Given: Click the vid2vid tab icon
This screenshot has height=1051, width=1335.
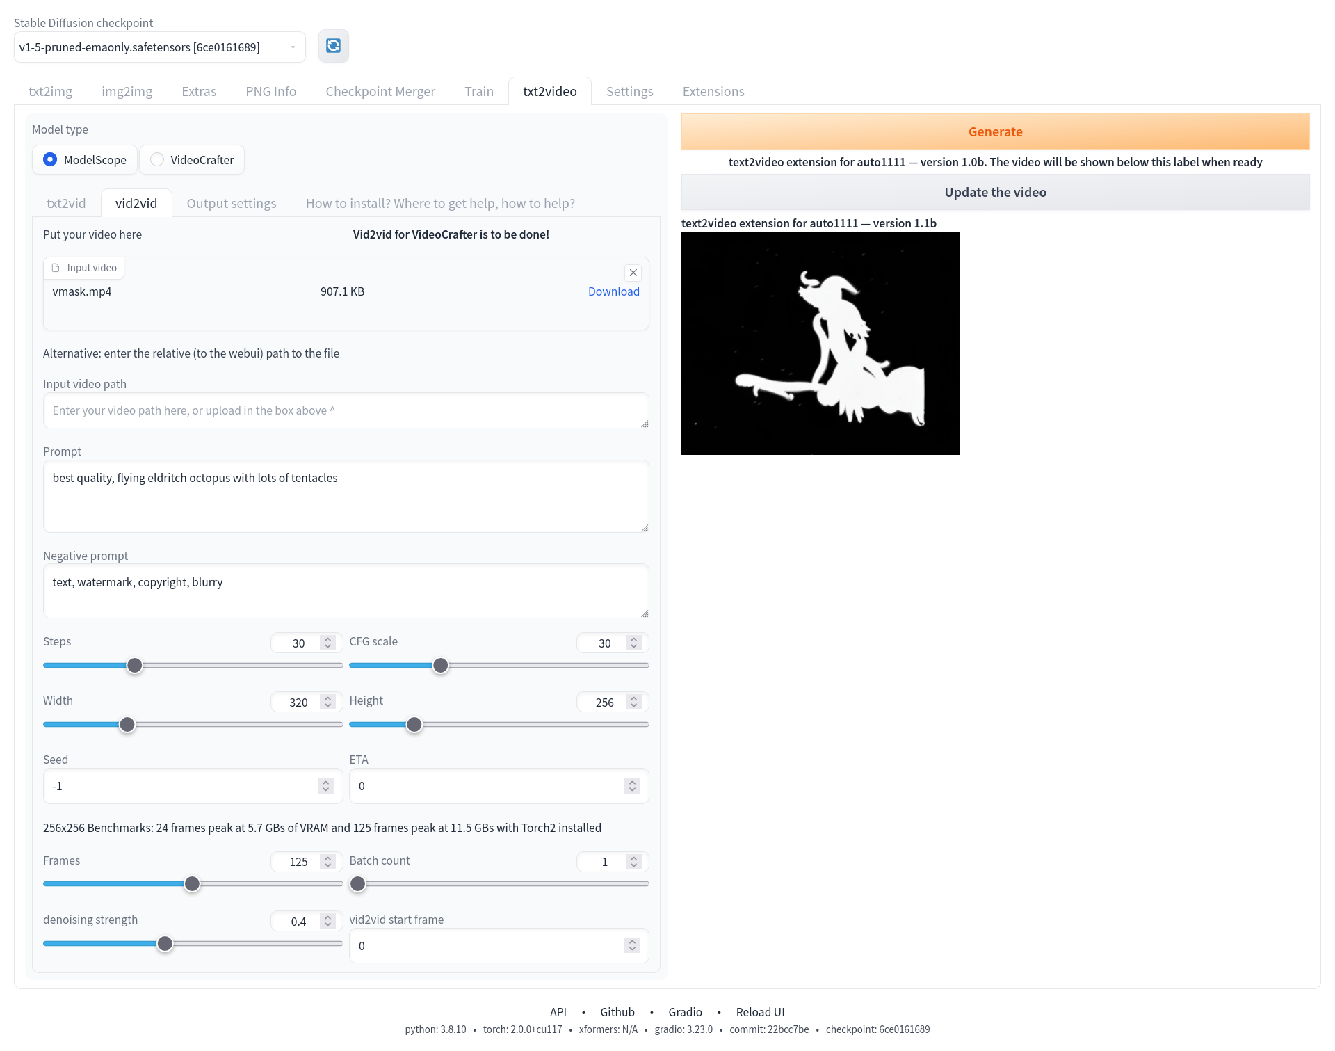Looking at the screenshot, I should (136, 204).
